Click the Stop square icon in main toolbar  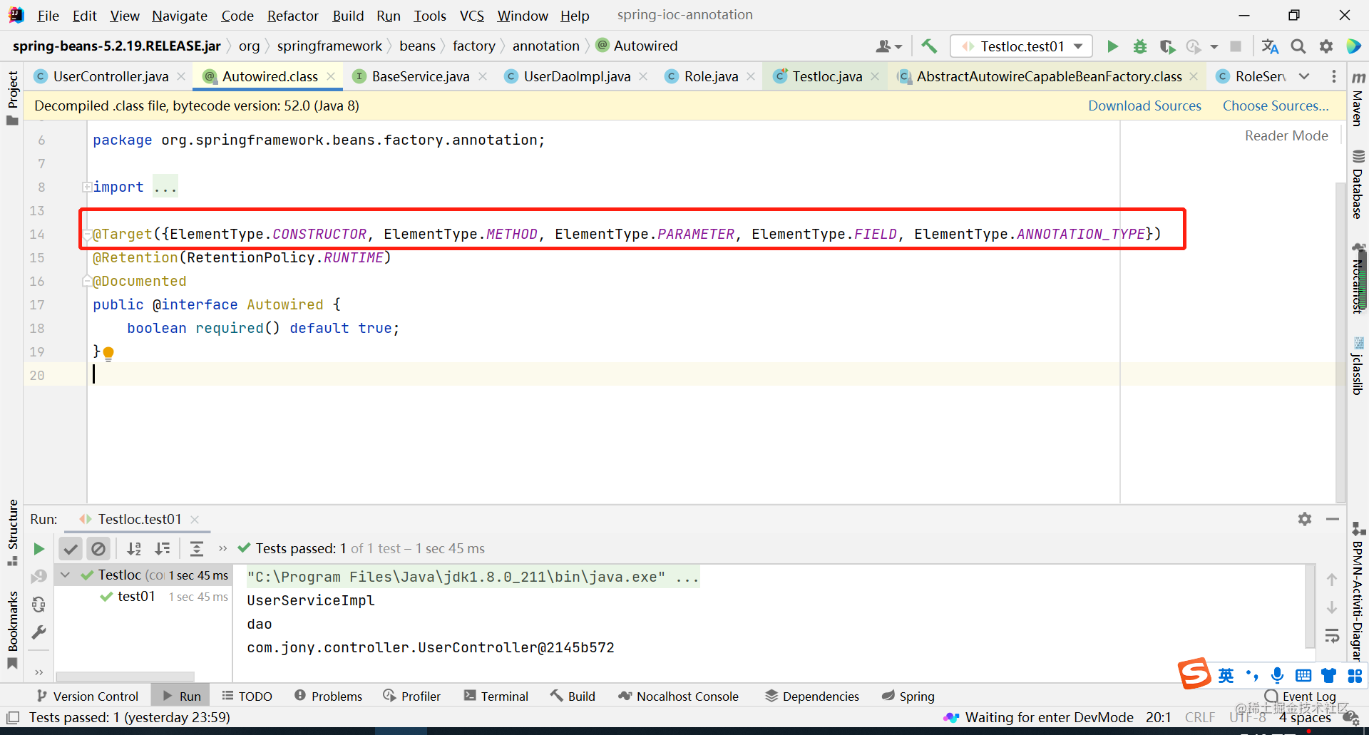coord(1236,46)
